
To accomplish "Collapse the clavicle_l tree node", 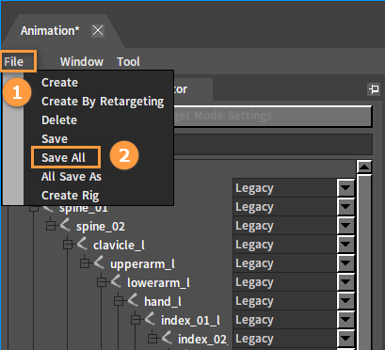I will 68,245.
